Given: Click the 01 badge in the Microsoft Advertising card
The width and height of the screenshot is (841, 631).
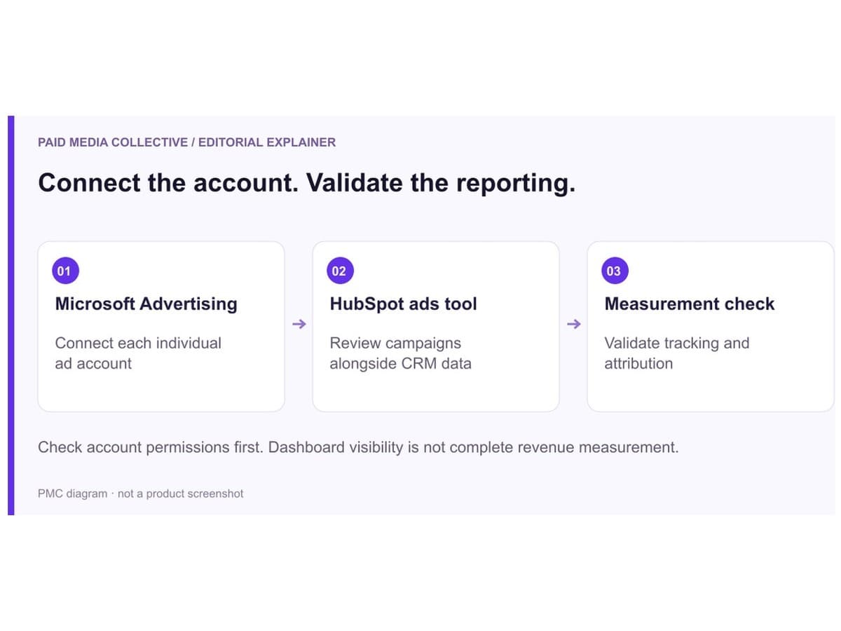Looking at the screenshot, I should [64, 271].
